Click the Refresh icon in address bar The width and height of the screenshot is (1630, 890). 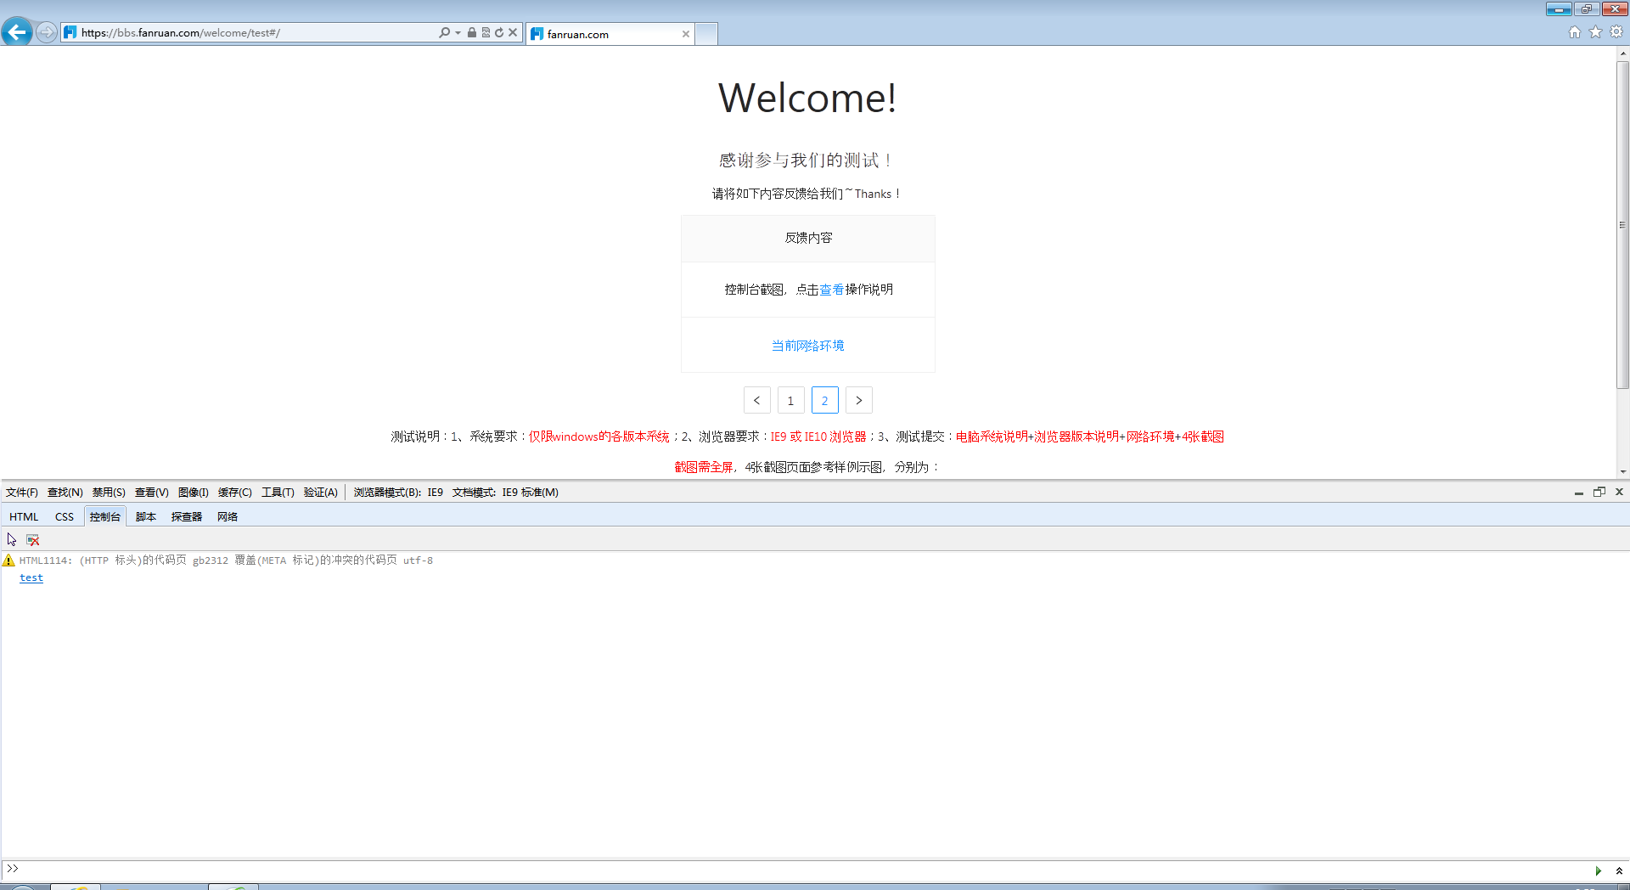click(x=499, y=32)
